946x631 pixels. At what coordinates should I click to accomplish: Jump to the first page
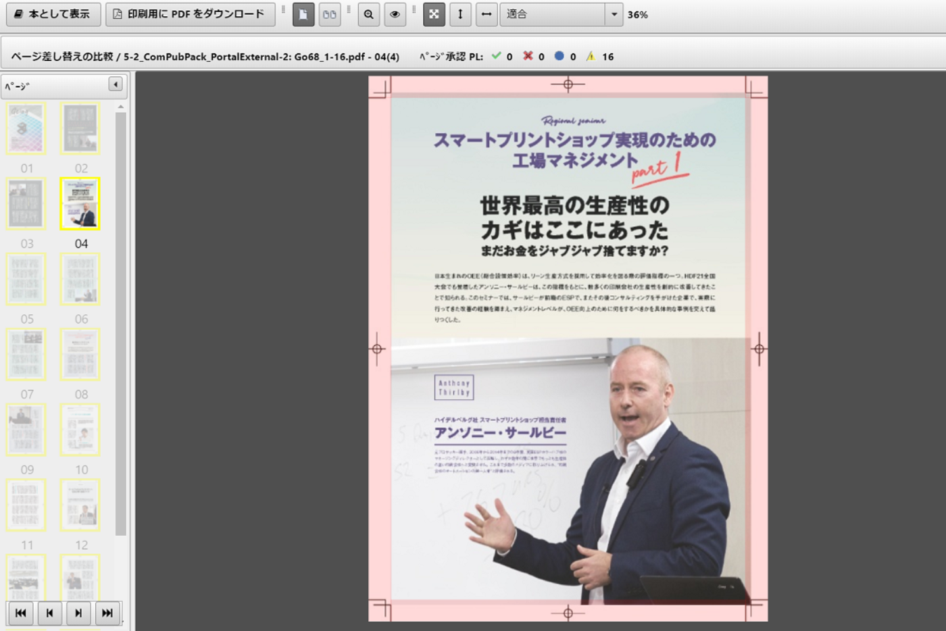[x=20, y=613]
